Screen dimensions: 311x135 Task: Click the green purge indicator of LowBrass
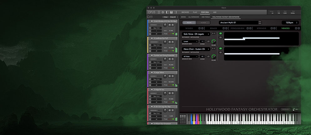click(x=173, y=51)
